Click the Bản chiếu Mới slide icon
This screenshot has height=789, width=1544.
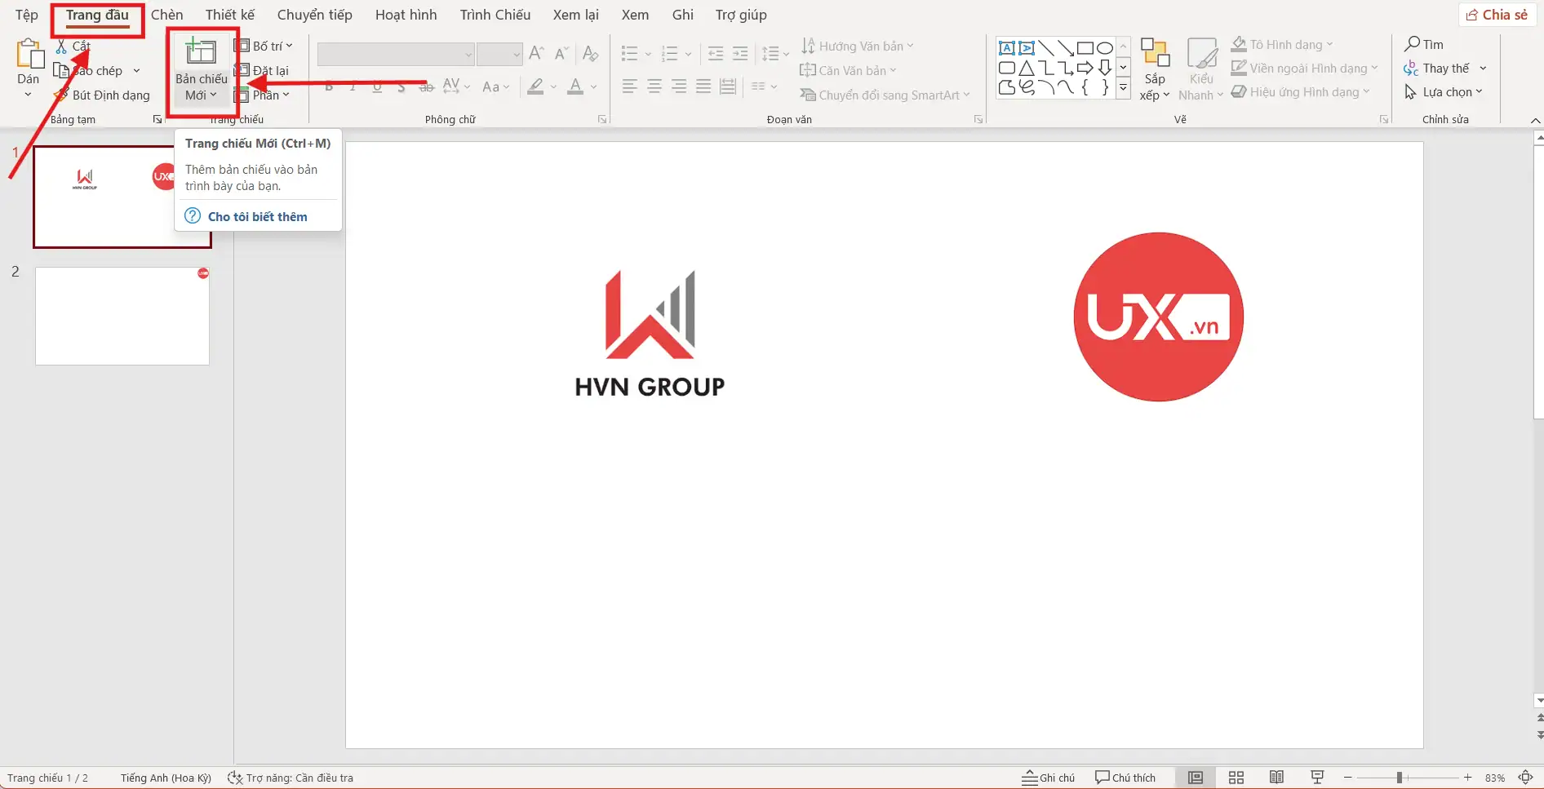pos(201,53)
